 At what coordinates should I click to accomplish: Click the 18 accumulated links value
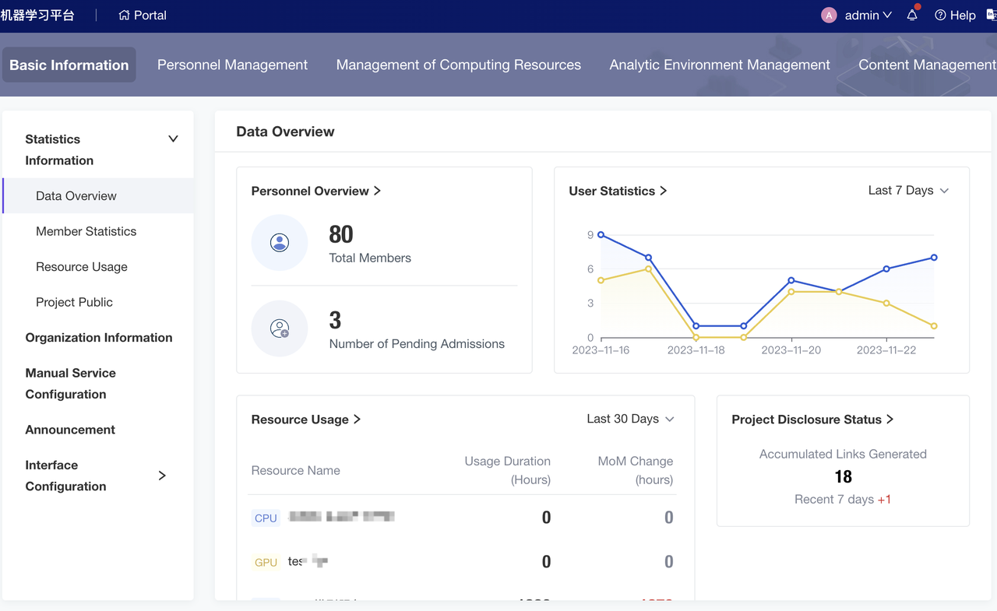tap(843, 476)
